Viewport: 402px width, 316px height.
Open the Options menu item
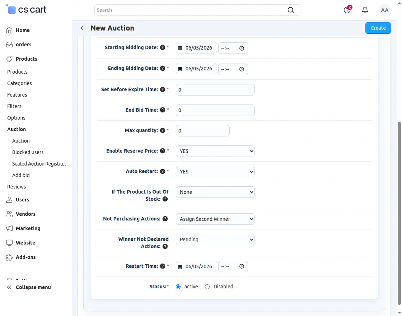click(x=16, y=118)
